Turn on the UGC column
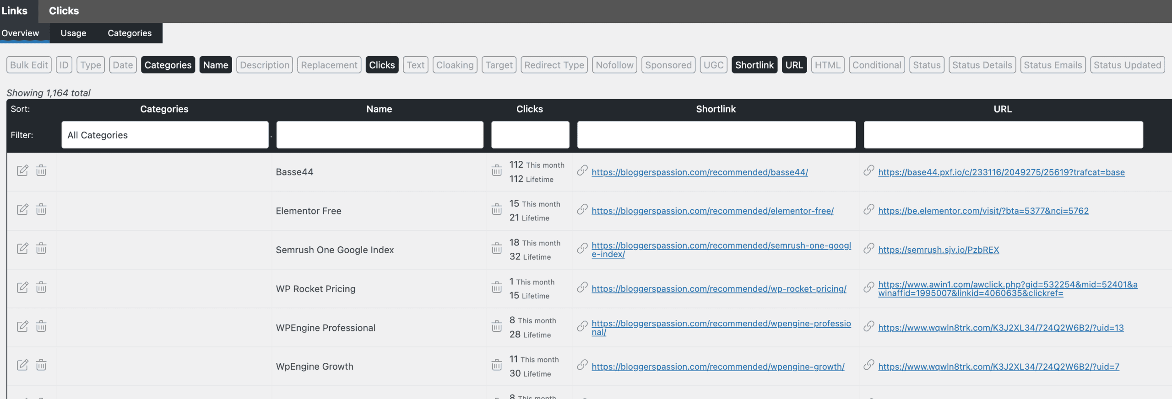 coord(713,65)
